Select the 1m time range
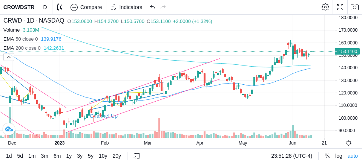The image size is (362, 163). pyautogui.click(x=32, y=156)
